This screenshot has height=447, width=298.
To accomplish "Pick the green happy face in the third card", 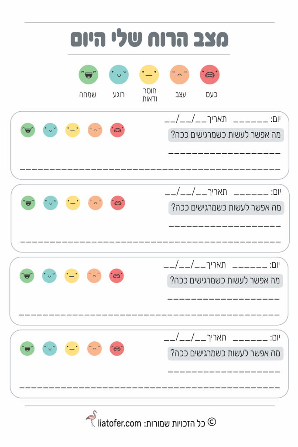I will tap(27, 276).
